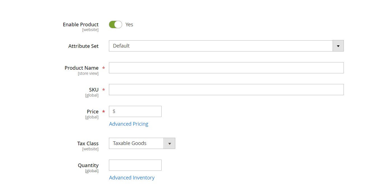Click the Quantity label text

coord(88,165)
